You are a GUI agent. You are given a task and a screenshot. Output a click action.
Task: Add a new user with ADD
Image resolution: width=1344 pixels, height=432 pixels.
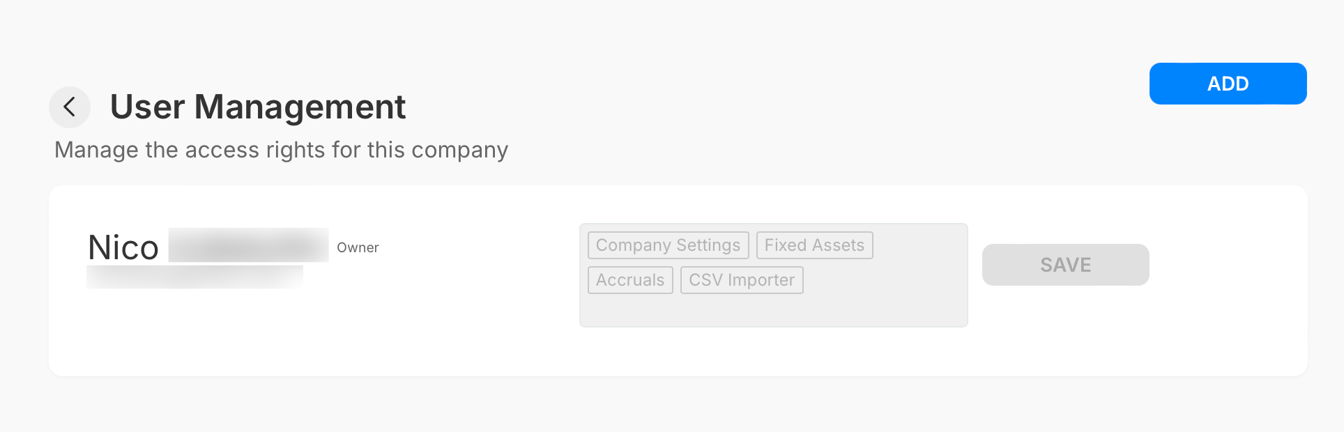1228,83
